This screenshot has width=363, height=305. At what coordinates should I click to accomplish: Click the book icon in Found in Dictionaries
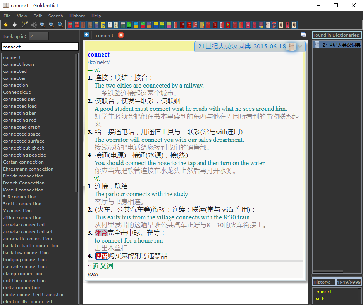pos(317,45)
